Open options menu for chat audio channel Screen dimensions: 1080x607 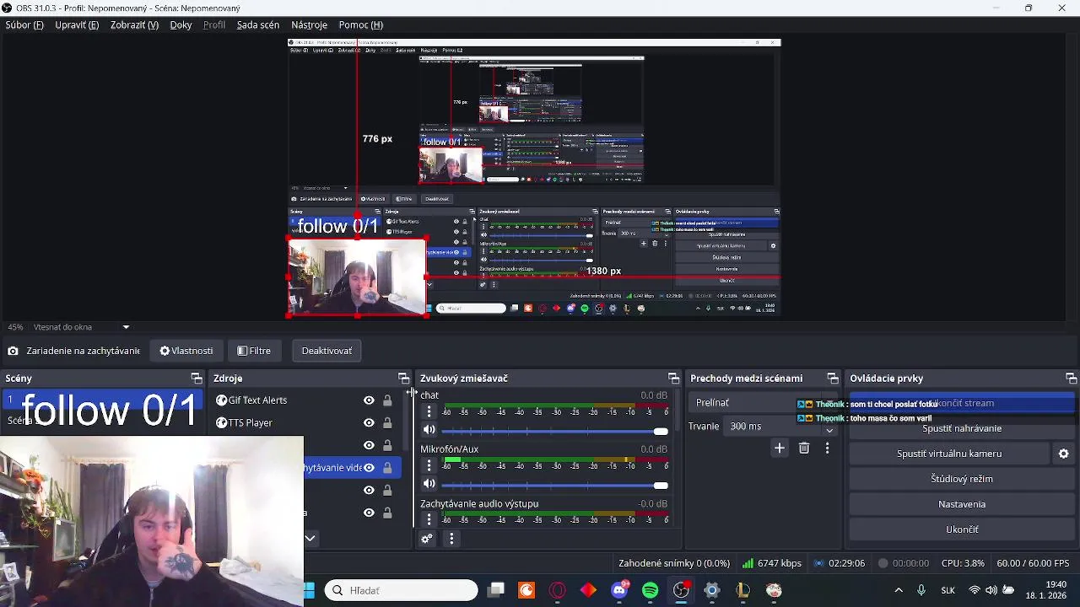click(x=429, y=411)
